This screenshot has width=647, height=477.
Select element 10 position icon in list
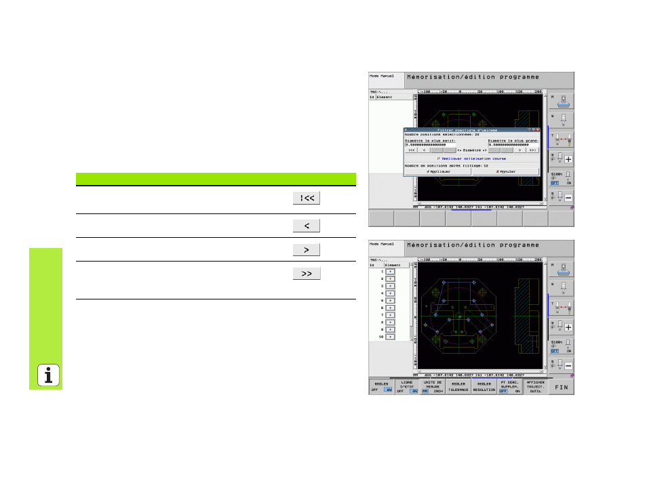click(390, 337)
